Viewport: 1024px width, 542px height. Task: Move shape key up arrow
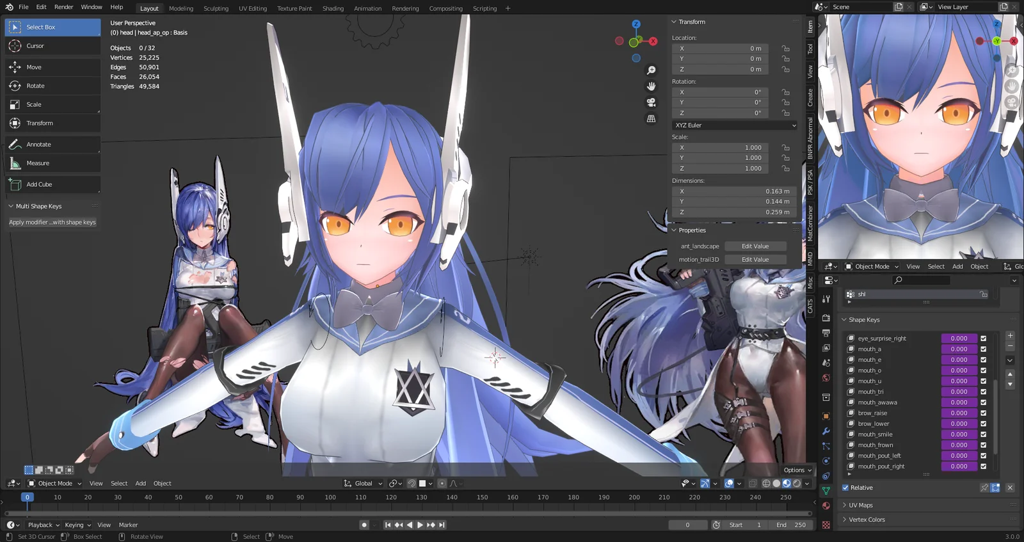tap(1010, 374)
